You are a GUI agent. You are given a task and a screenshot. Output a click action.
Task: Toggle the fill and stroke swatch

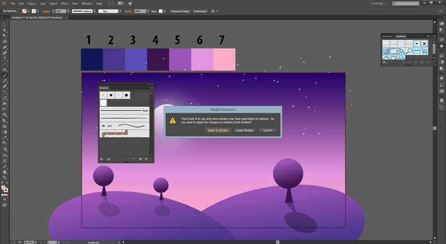point(5,189)
